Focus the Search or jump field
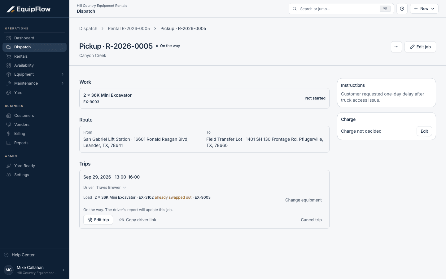The width and height of the screenshot is (446, 279). coord(341,9)
